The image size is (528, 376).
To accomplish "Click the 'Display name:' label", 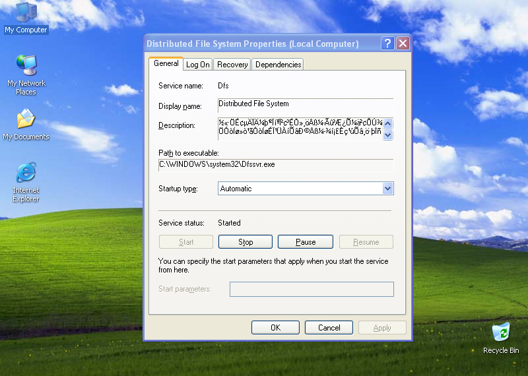I will coord(180,106).
